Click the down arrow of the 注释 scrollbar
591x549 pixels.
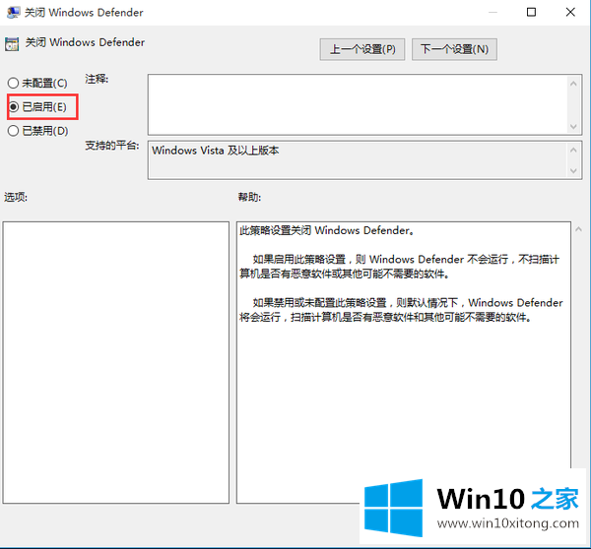click(573, 127)
